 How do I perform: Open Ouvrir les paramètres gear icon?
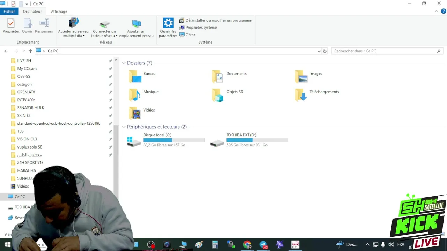168,23
